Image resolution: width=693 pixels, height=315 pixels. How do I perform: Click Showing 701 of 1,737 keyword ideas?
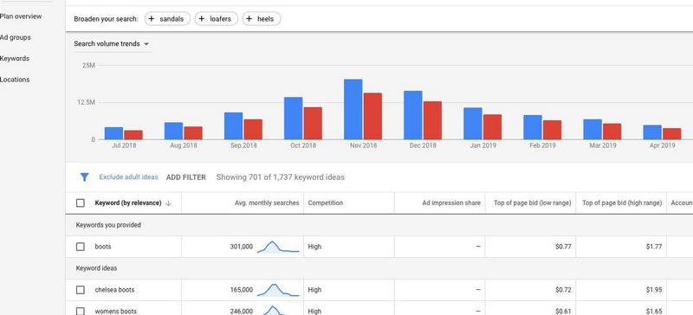(x=280, y=177)
